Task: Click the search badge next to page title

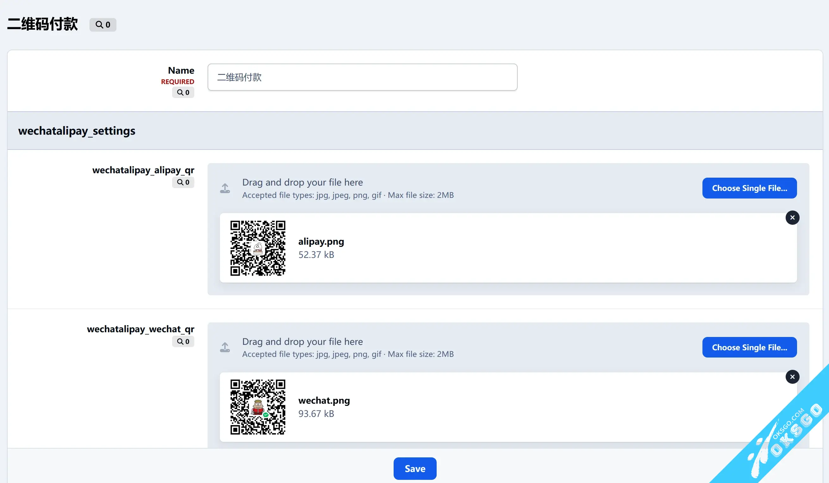Action: [x=103, y=25]
